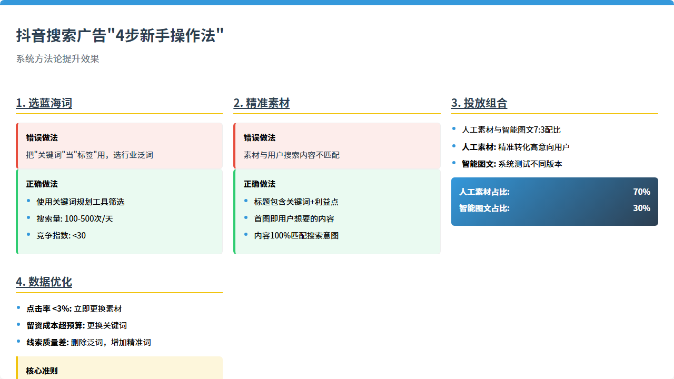Viewport: 674px width, 379px height.
Task: Click bullet 竞争指数: <30
Action: click(61, 235)
